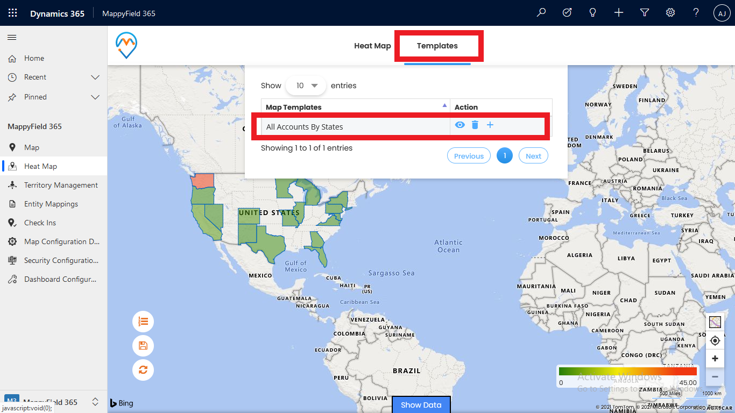Delete the All Accounts By States template
Viewport: 735px width, 413px height.
[475, 125]
